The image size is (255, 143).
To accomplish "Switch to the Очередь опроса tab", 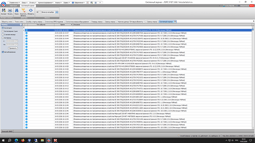I will click(97, 22).
